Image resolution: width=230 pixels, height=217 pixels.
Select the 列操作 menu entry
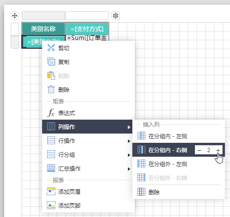[87, 127]
